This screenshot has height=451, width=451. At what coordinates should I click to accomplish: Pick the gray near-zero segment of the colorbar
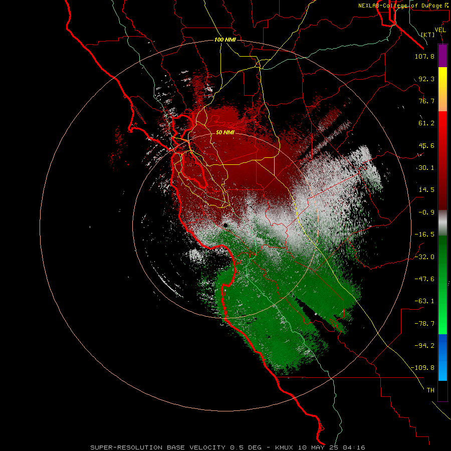pos(442,223)
